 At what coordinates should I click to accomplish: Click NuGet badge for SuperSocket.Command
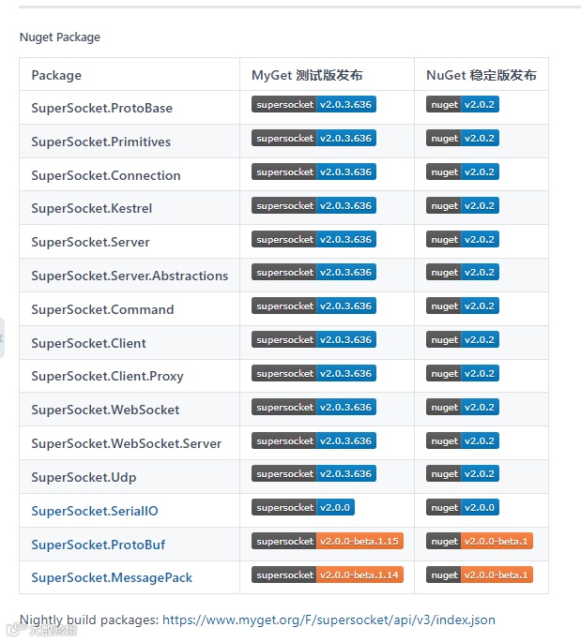pos(462,306)
